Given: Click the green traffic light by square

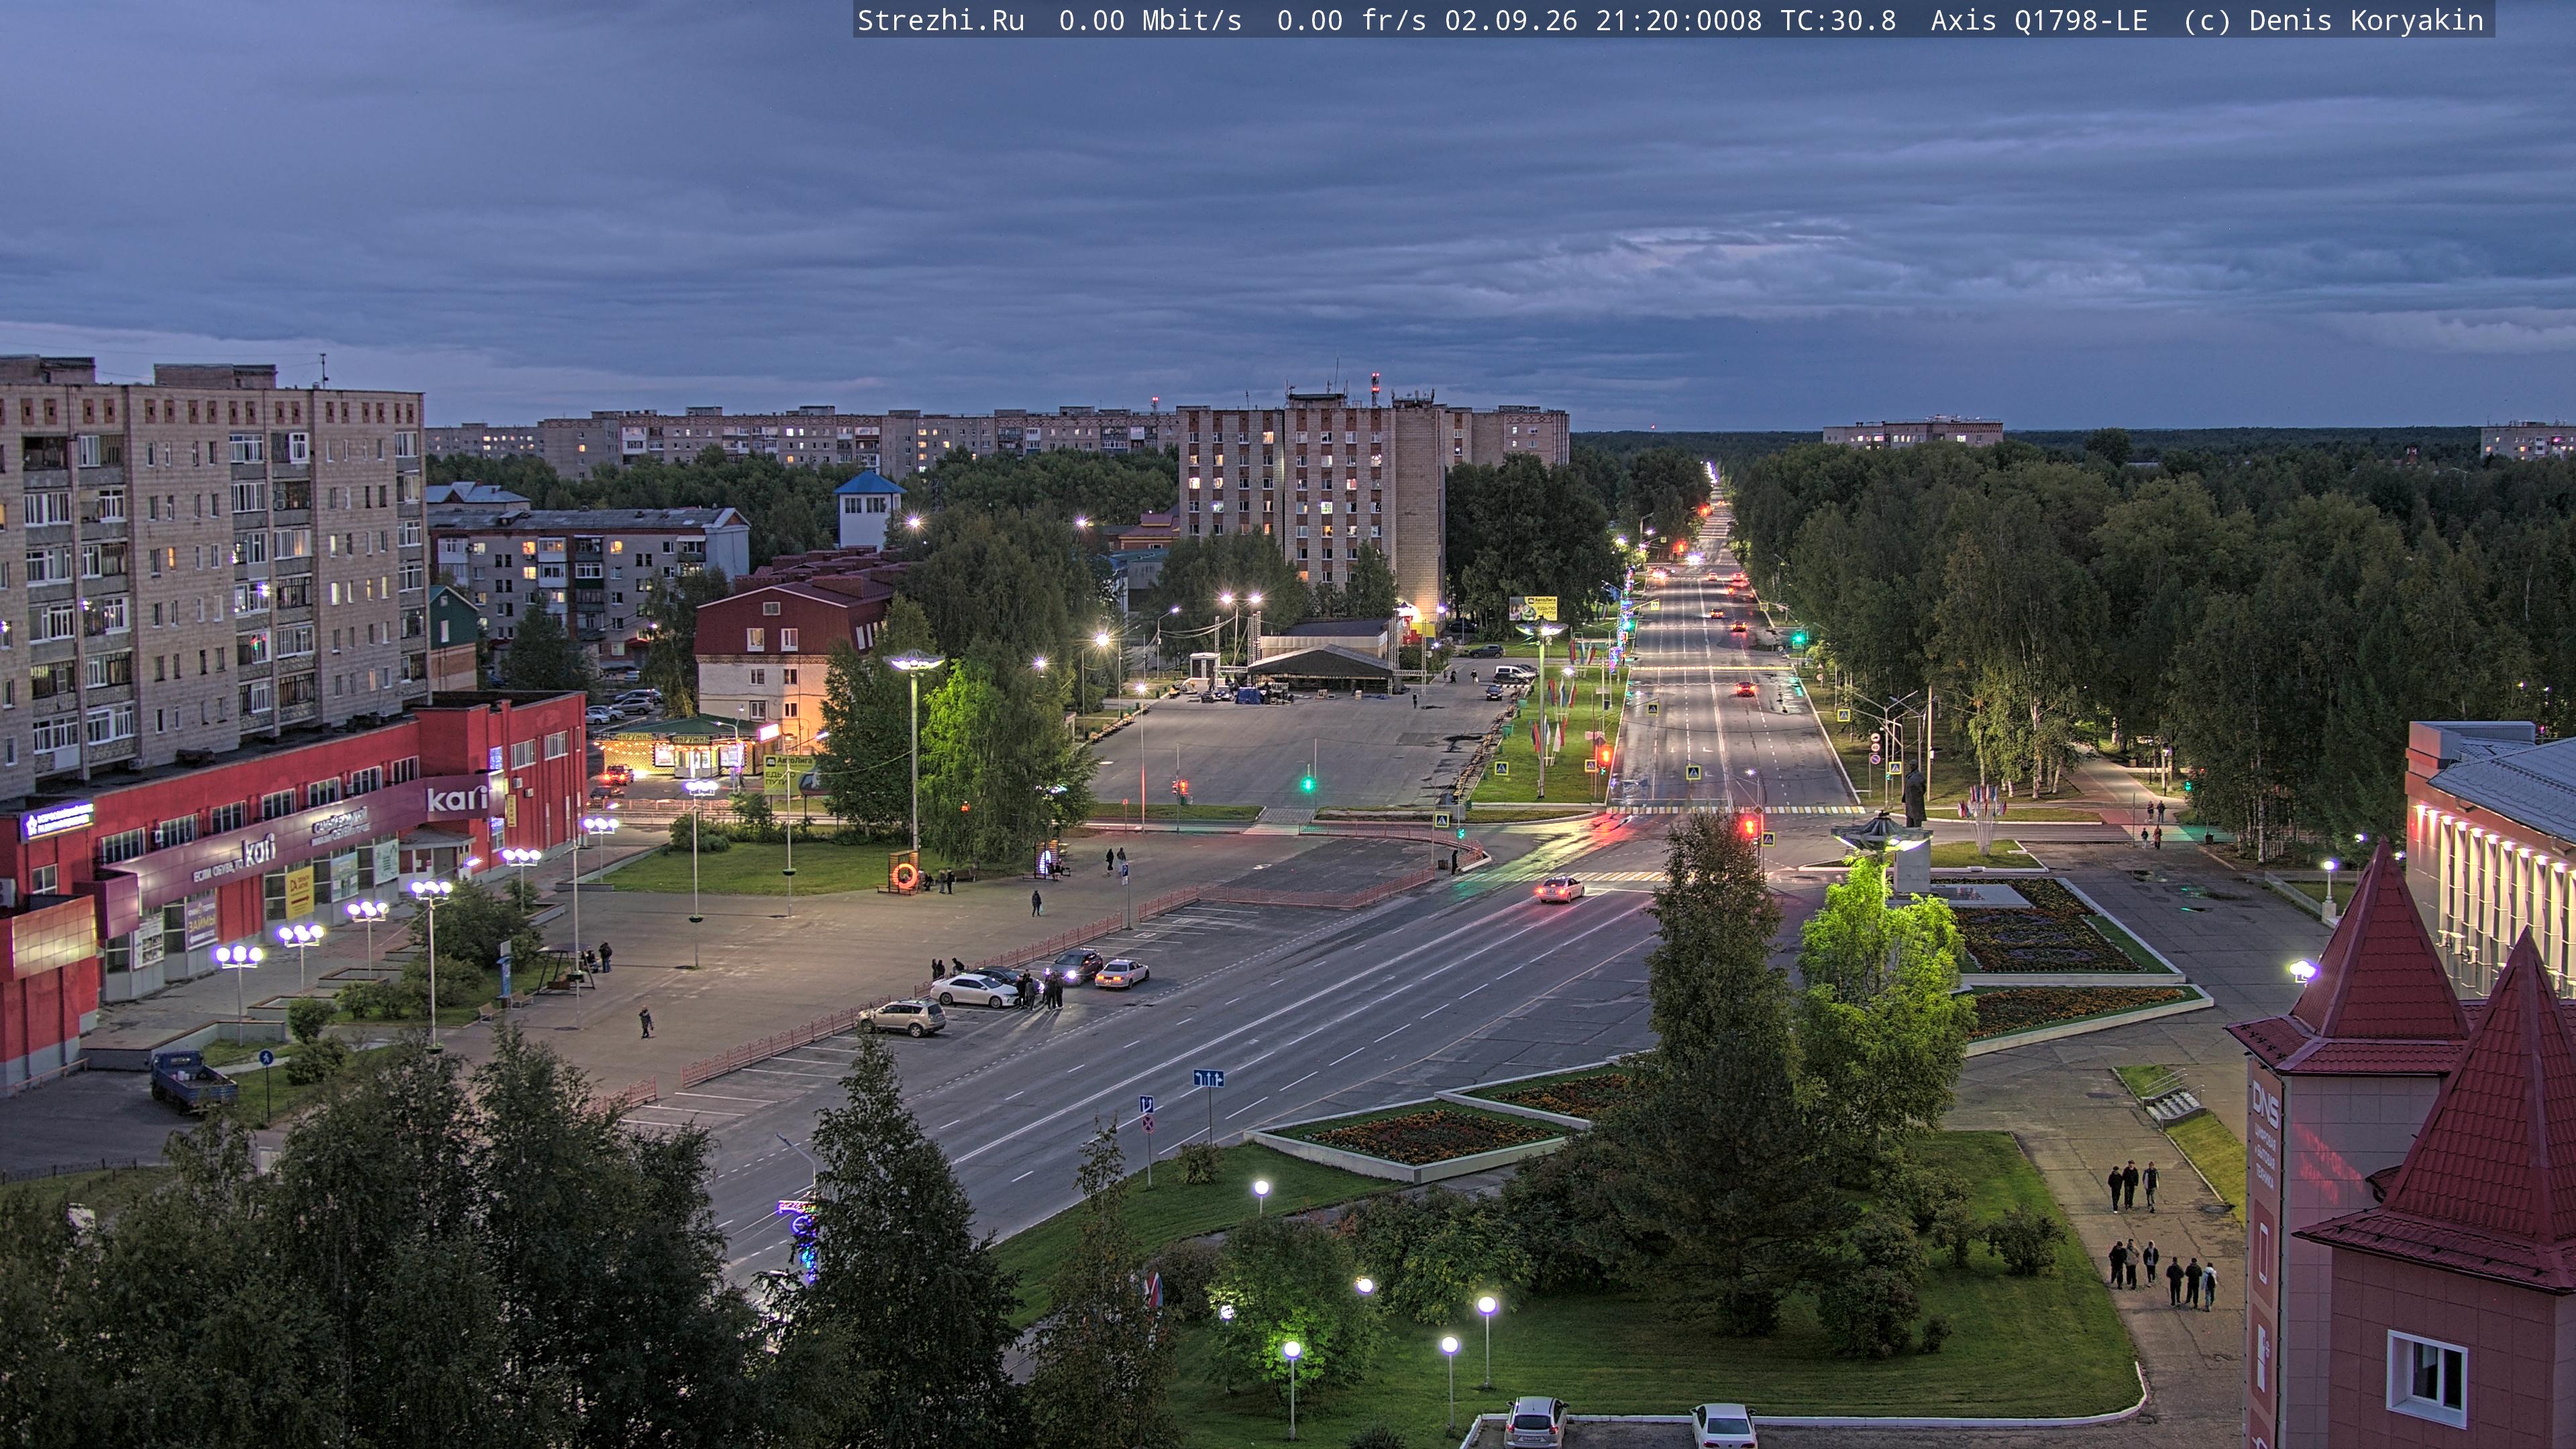Looking at the screenshot, I should click(x=1307, y=783).
